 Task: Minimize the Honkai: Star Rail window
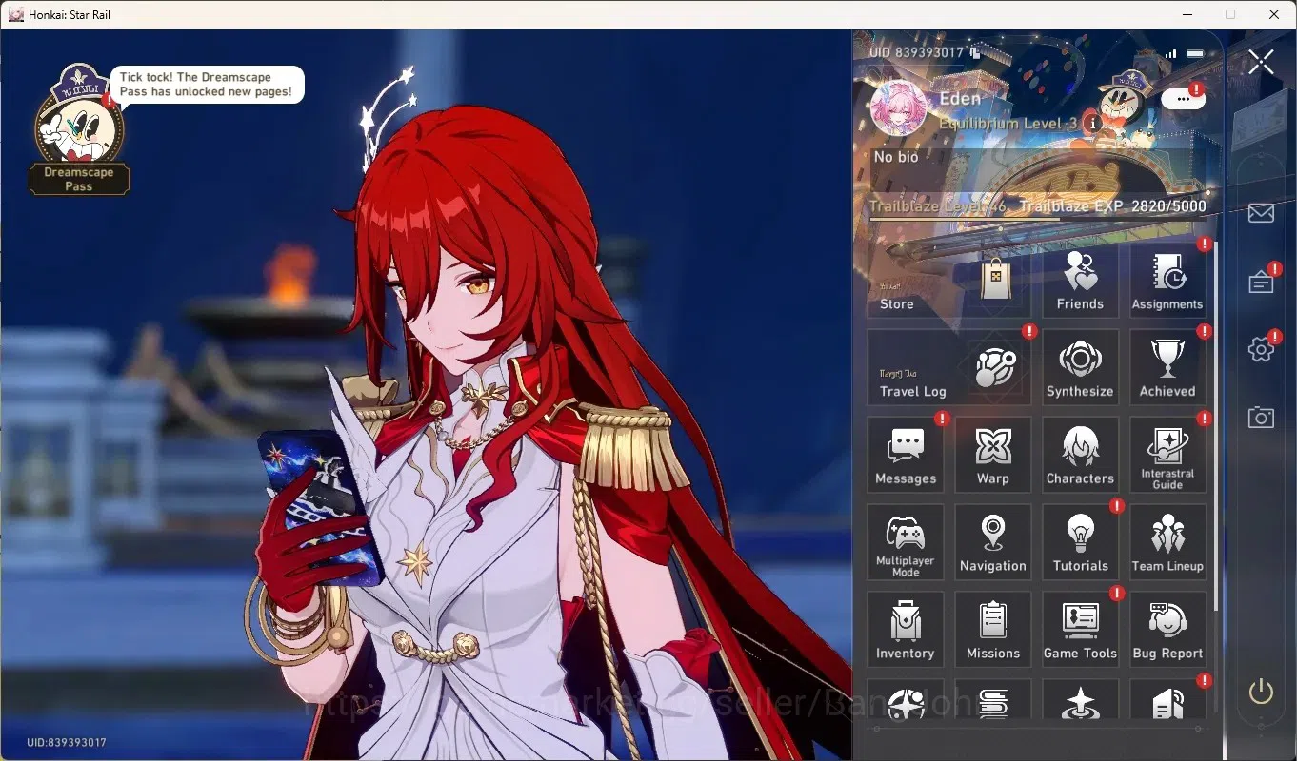(x=1187, y=14)
